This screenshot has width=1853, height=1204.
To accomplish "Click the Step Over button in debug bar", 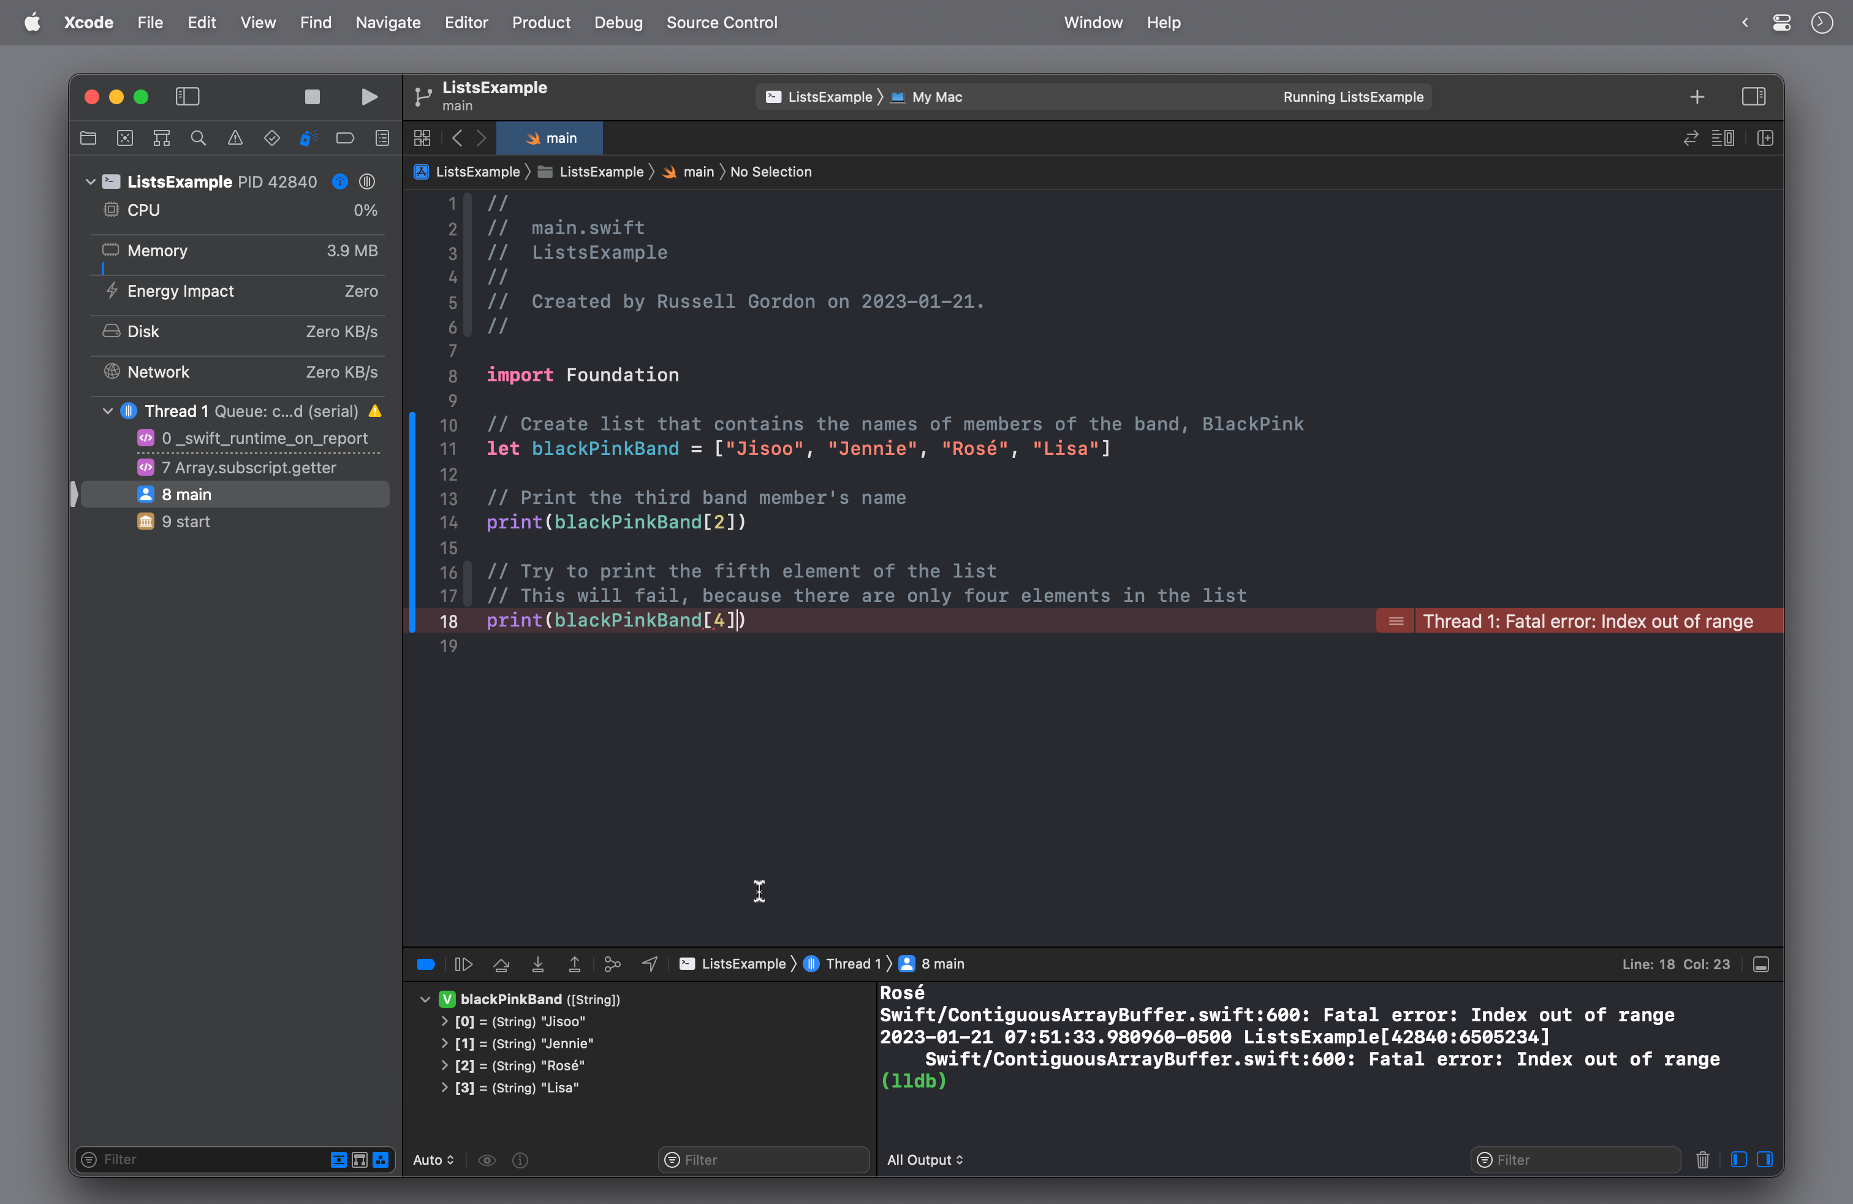I will [x=501, y=964].
